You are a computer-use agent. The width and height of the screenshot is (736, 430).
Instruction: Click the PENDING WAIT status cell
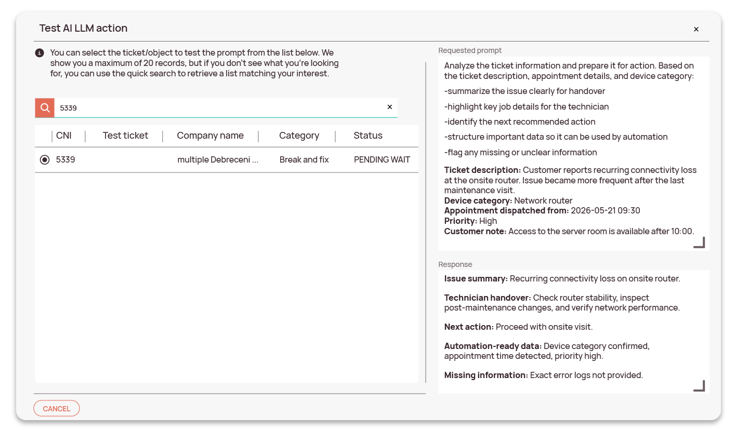(382, 160)
